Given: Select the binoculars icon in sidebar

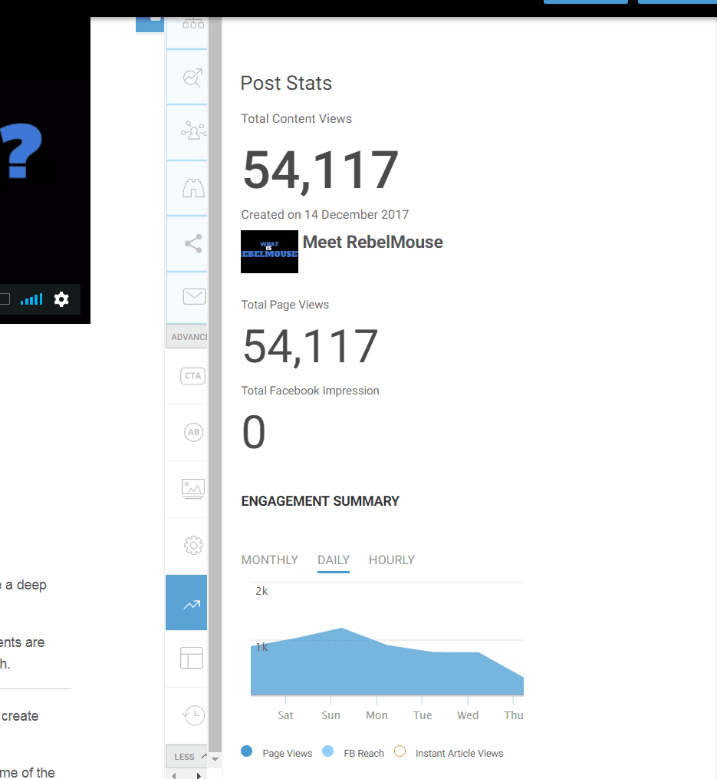Looking at the screenshot, I should click(x=192, y=188).
